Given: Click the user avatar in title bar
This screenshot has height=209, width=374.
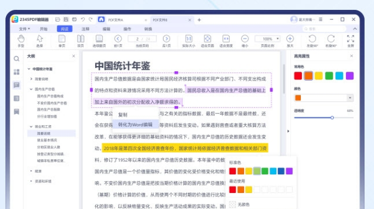Looking at the screenshot, I should [x=294, y=19].
